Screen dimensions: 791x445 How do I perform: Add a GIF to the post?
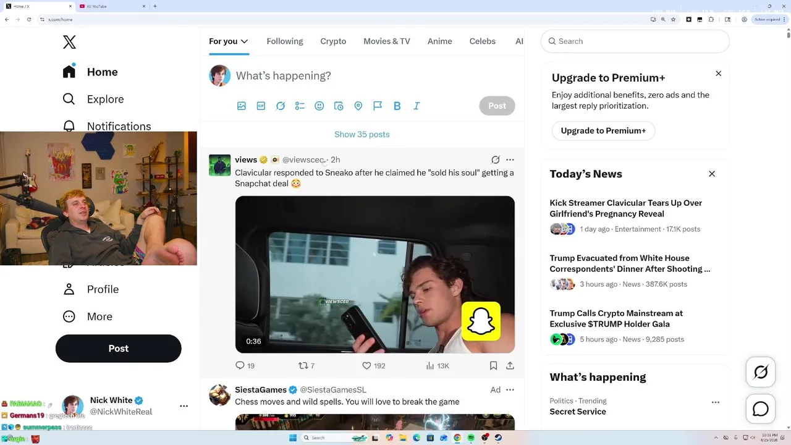261,106
